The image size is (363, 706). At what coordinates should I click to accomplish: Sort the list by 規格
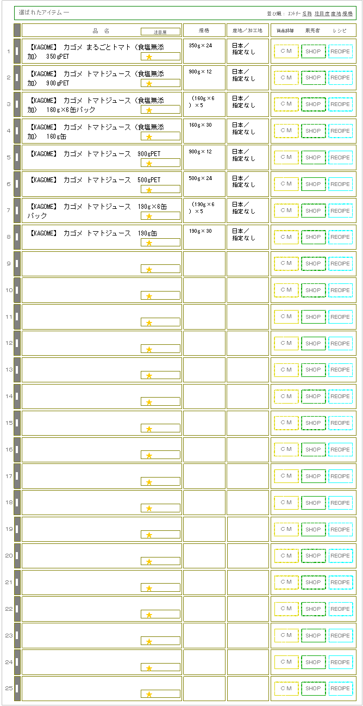pyautogui.click(x=347, y=13)
